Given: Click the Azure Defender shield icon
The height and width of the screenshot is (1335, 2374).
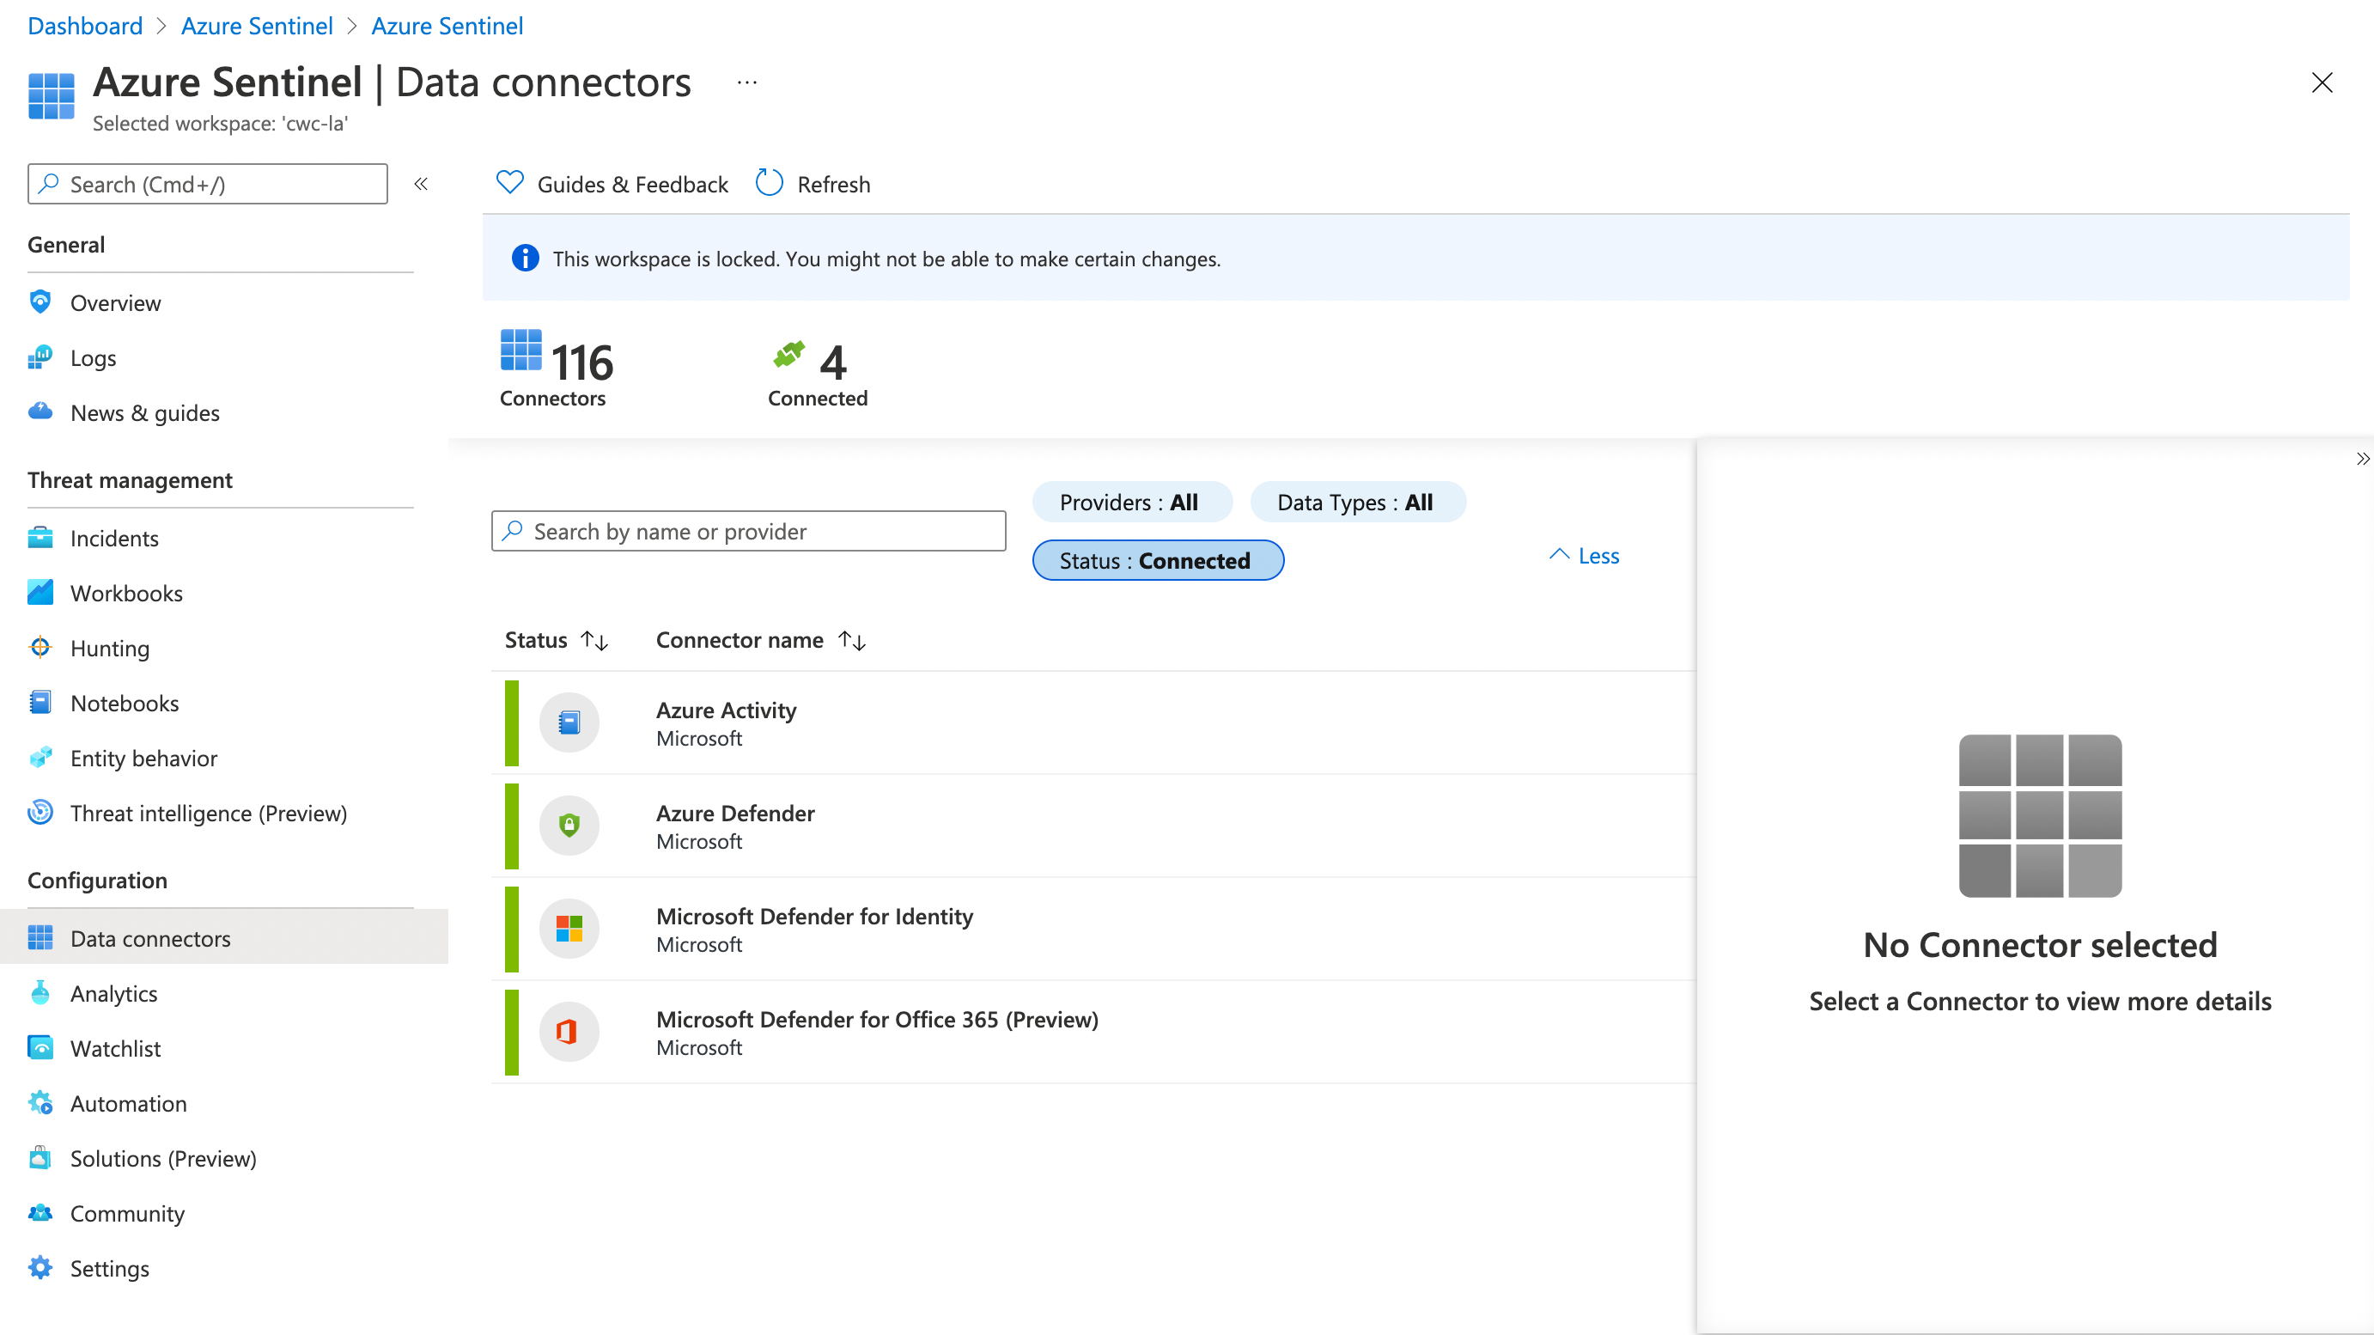Looking at the screenshot, I should coord(569,826).
